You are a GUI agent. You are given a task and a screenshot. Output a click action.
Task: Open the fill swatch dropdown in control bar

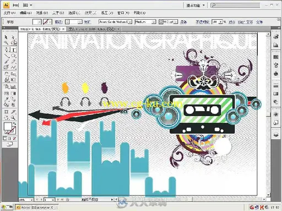click(39, 22)
